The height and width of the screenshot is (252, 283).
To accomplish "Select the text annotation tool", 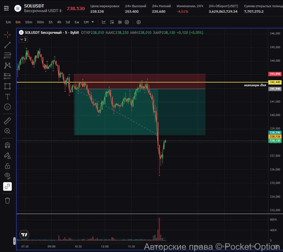I will pos(7,97).
